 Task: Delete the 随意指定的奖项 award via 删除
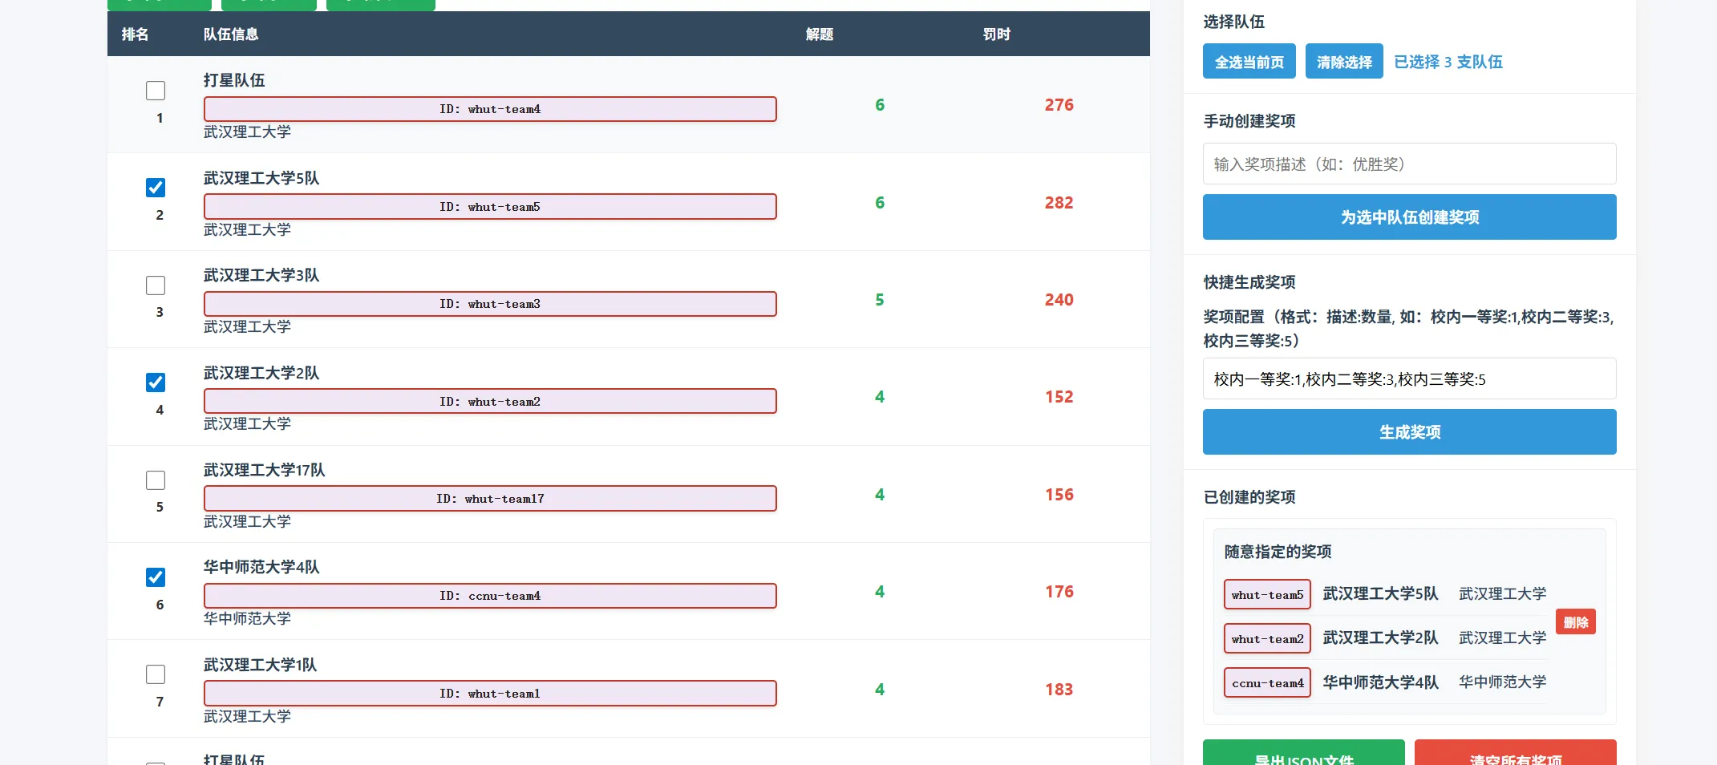coord(1575,622)
